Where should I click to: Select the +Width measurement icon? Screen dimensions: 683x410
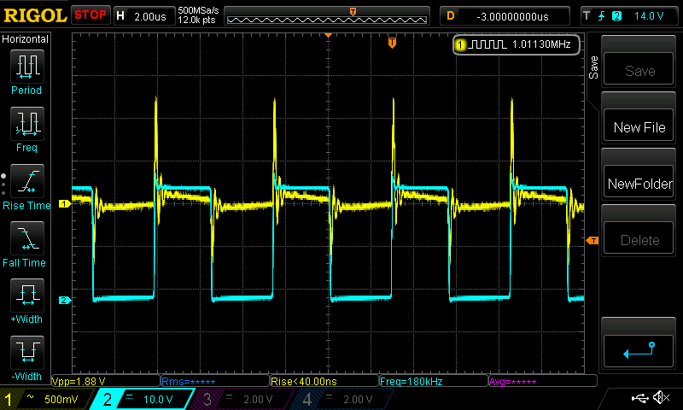coord(26,301)
